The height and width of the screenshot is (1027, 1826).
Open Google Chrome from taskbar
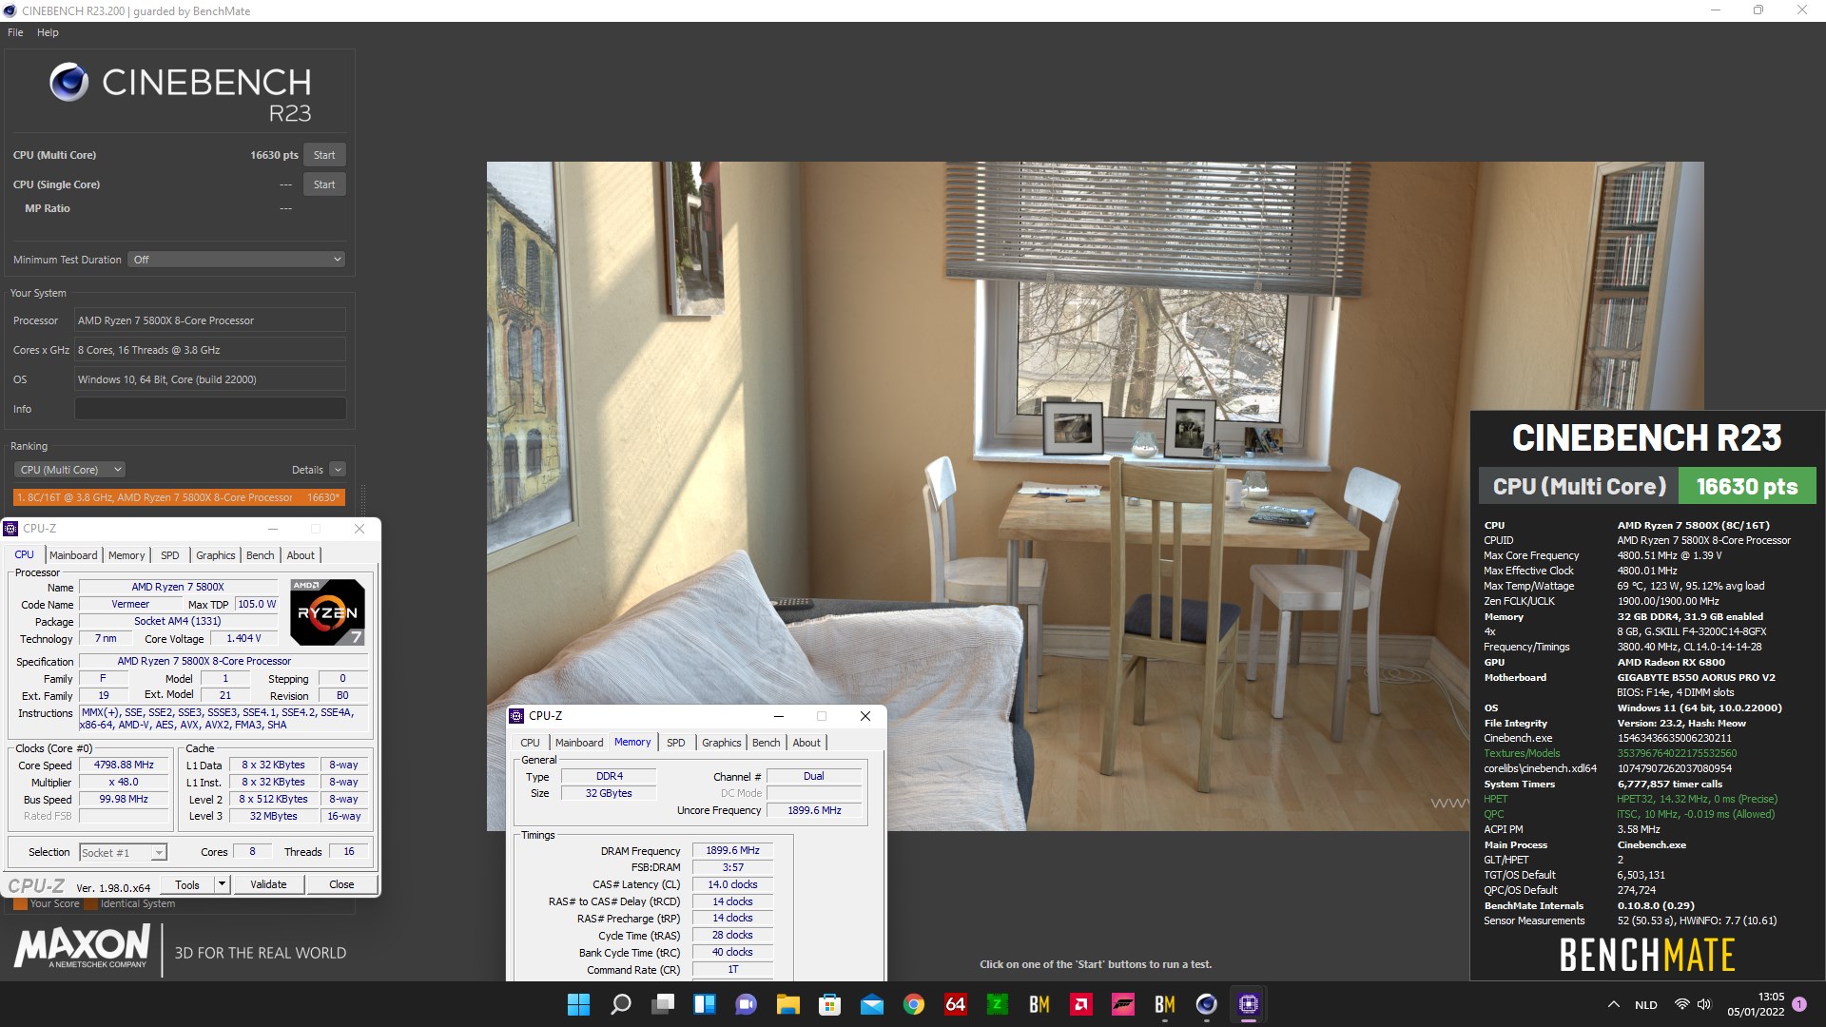[913, 1004]
